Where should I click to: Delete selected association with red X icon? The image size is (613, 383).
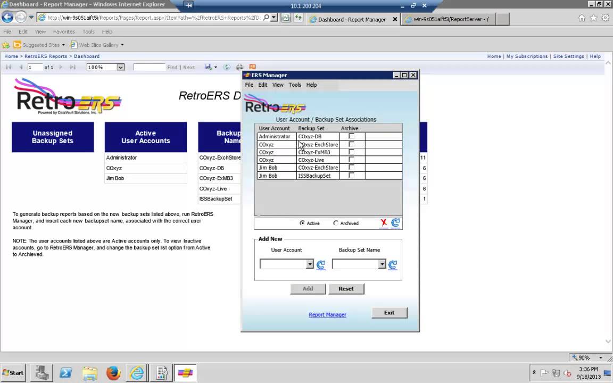(384, 223)
